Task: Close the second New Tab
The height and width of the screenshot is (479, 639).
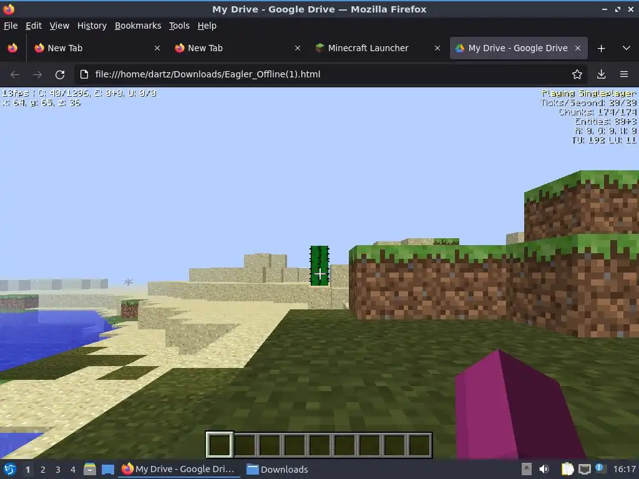Action: tap(298, 48)
